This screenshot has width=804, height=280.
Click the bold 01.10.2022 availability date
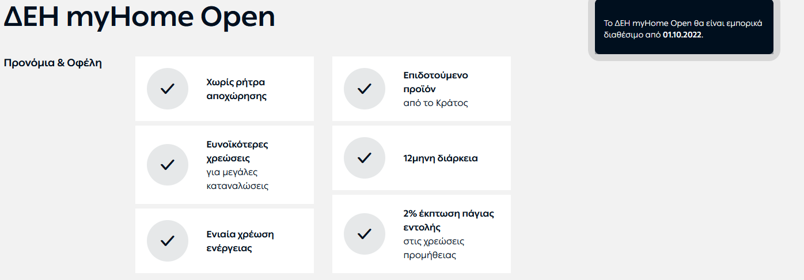coord(682,34)
